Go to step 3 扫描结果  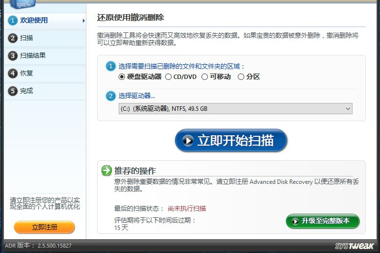pos(45,56)
